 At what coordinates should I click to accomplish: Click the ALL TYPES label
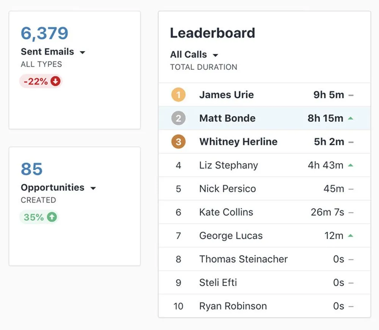tap(41, 64)
